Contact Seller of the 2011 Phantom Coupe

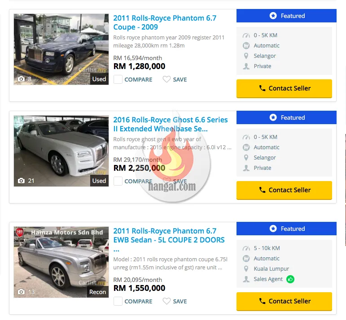click(284, 88)
